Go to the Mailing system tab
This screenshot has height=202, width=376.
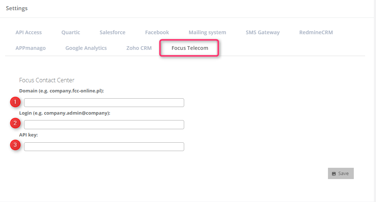207,32
